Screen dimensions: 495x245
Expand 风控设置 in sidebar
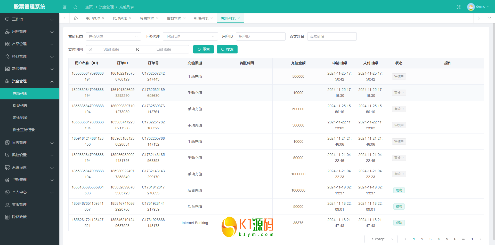[29, 155]
